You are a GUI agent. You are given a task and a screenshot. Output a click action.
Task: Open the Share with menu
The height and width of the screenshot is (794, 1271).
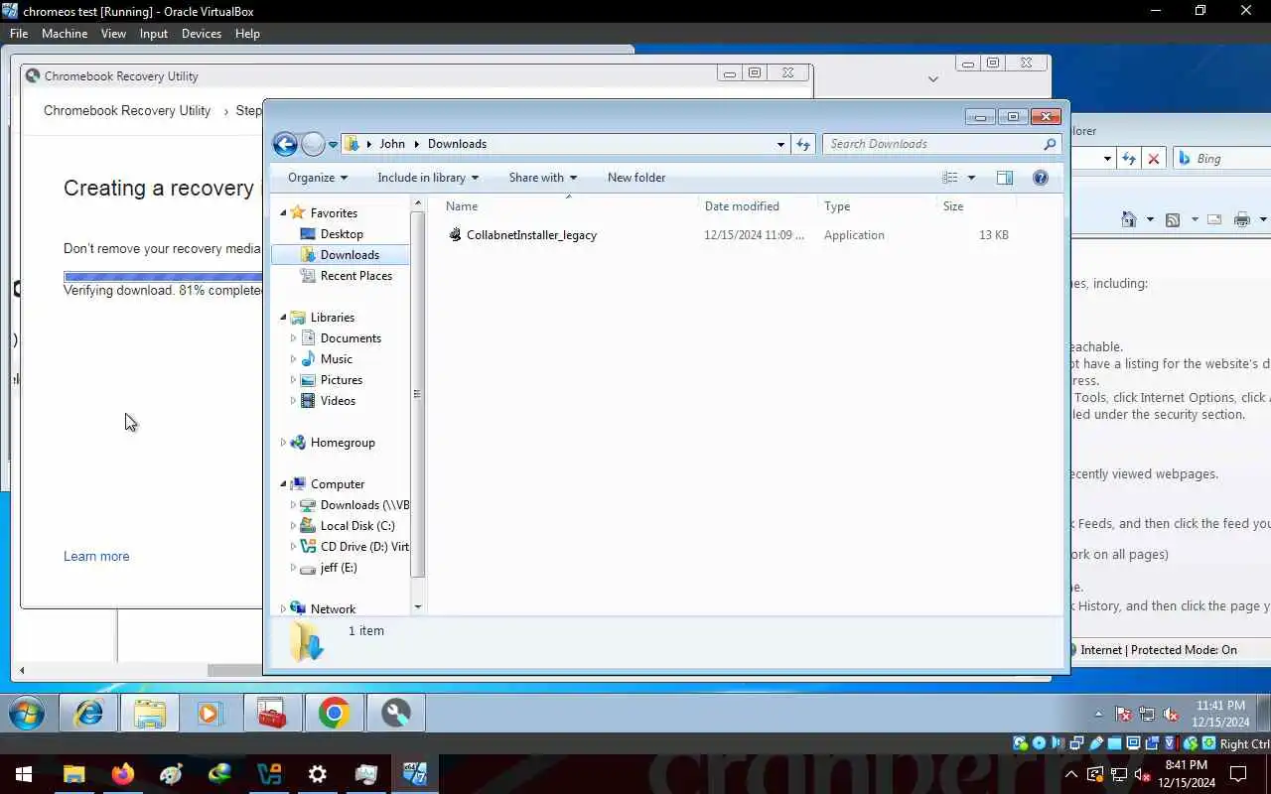(x=543, y=178)
